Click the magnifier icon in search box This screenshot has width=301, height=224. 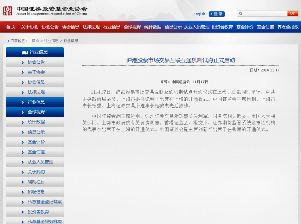[240, 14]
